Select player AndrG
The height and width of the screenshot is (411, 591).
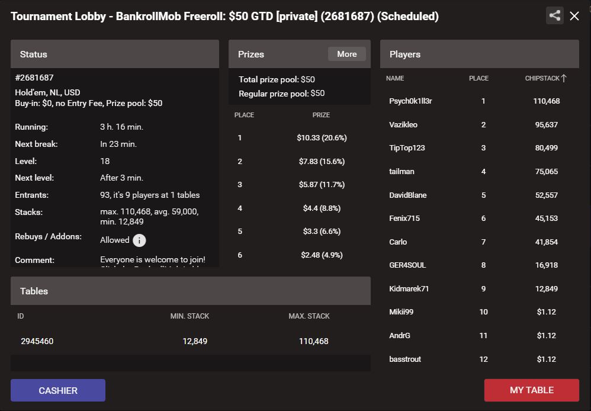(x=400, y=335)
